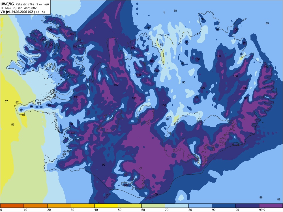Screen dimensions: 283x212
Task: Select the map value '56' over the ocean
Action: tap(13, 125)
